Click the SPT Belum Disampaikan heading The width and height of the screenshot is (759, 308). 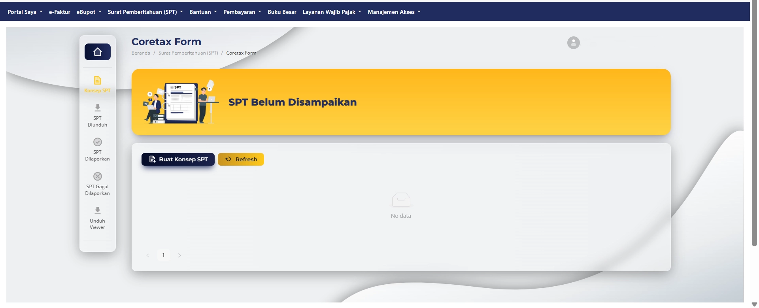pos(293,102)
